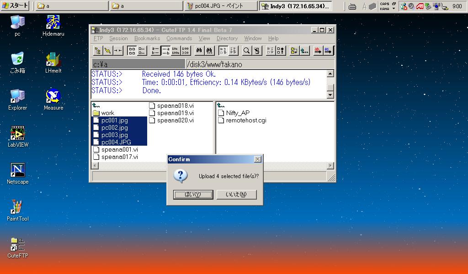Toggle sort by date option
The height and width of the screenshot is (274, 468).
(x=186, y=51)
